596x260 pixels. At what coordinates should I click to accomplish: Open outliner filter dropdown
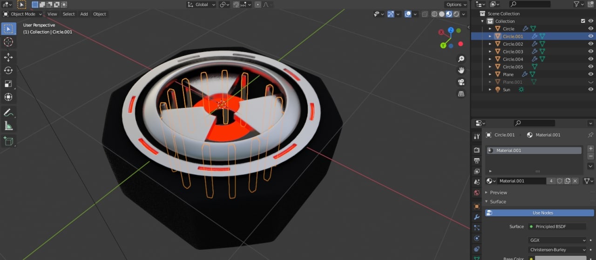click(579, 4)
